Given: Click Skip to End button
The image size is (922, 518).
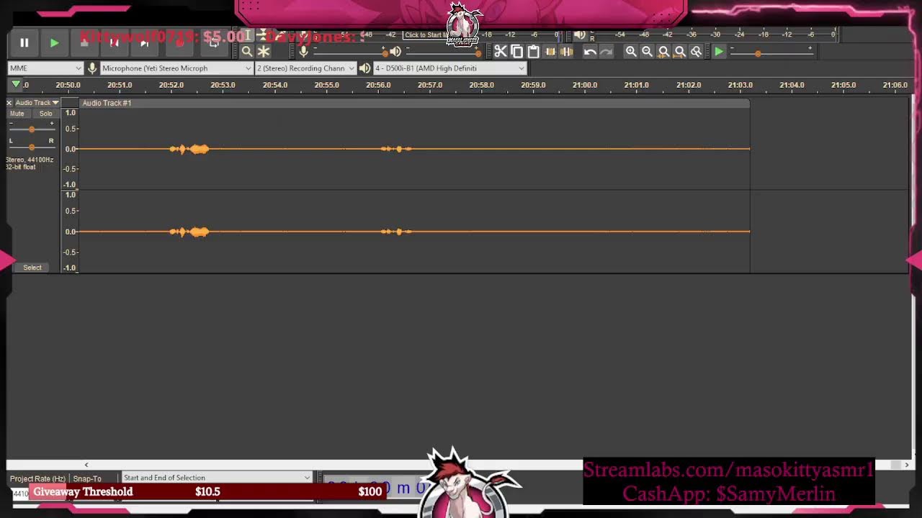Looking at the screenshot, I should coord(144,43).
